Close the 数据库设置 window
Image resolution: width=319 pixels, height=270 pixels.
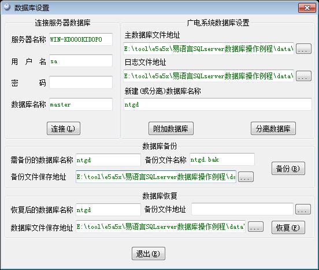click(307, 8)
